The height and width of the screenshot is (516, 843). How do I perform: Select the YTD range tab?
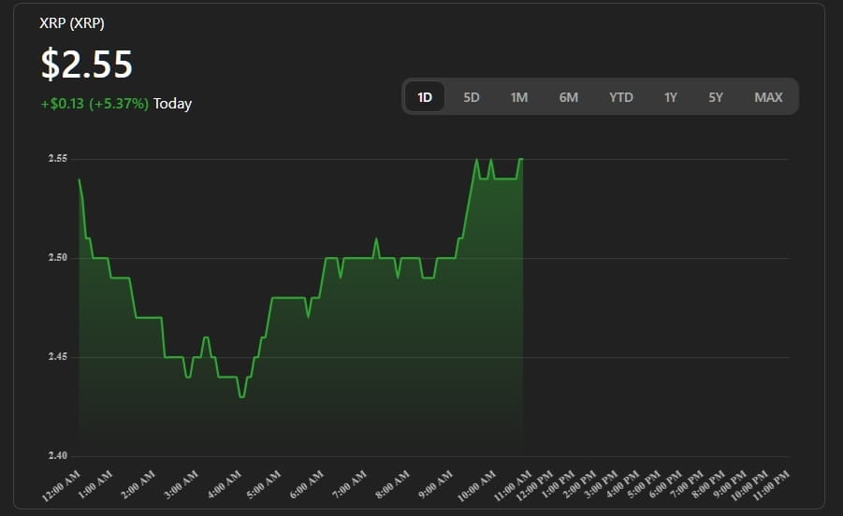coord(621,97)
